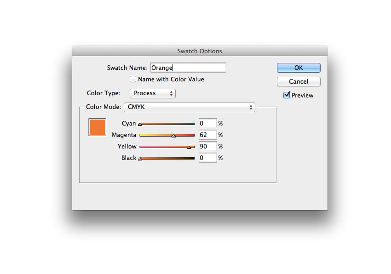Click the Yellow label text
Image resolution: width=391 pixels, height=274 pixels.
pos(127,146)
